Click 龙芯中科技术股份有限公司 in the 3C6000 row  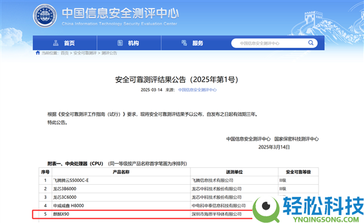click(217, 198)
